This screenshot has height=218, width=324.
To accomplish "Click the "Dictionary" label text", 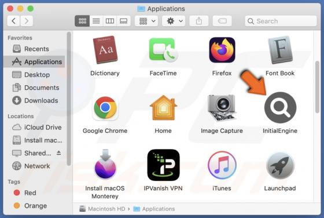I will 105,73.
